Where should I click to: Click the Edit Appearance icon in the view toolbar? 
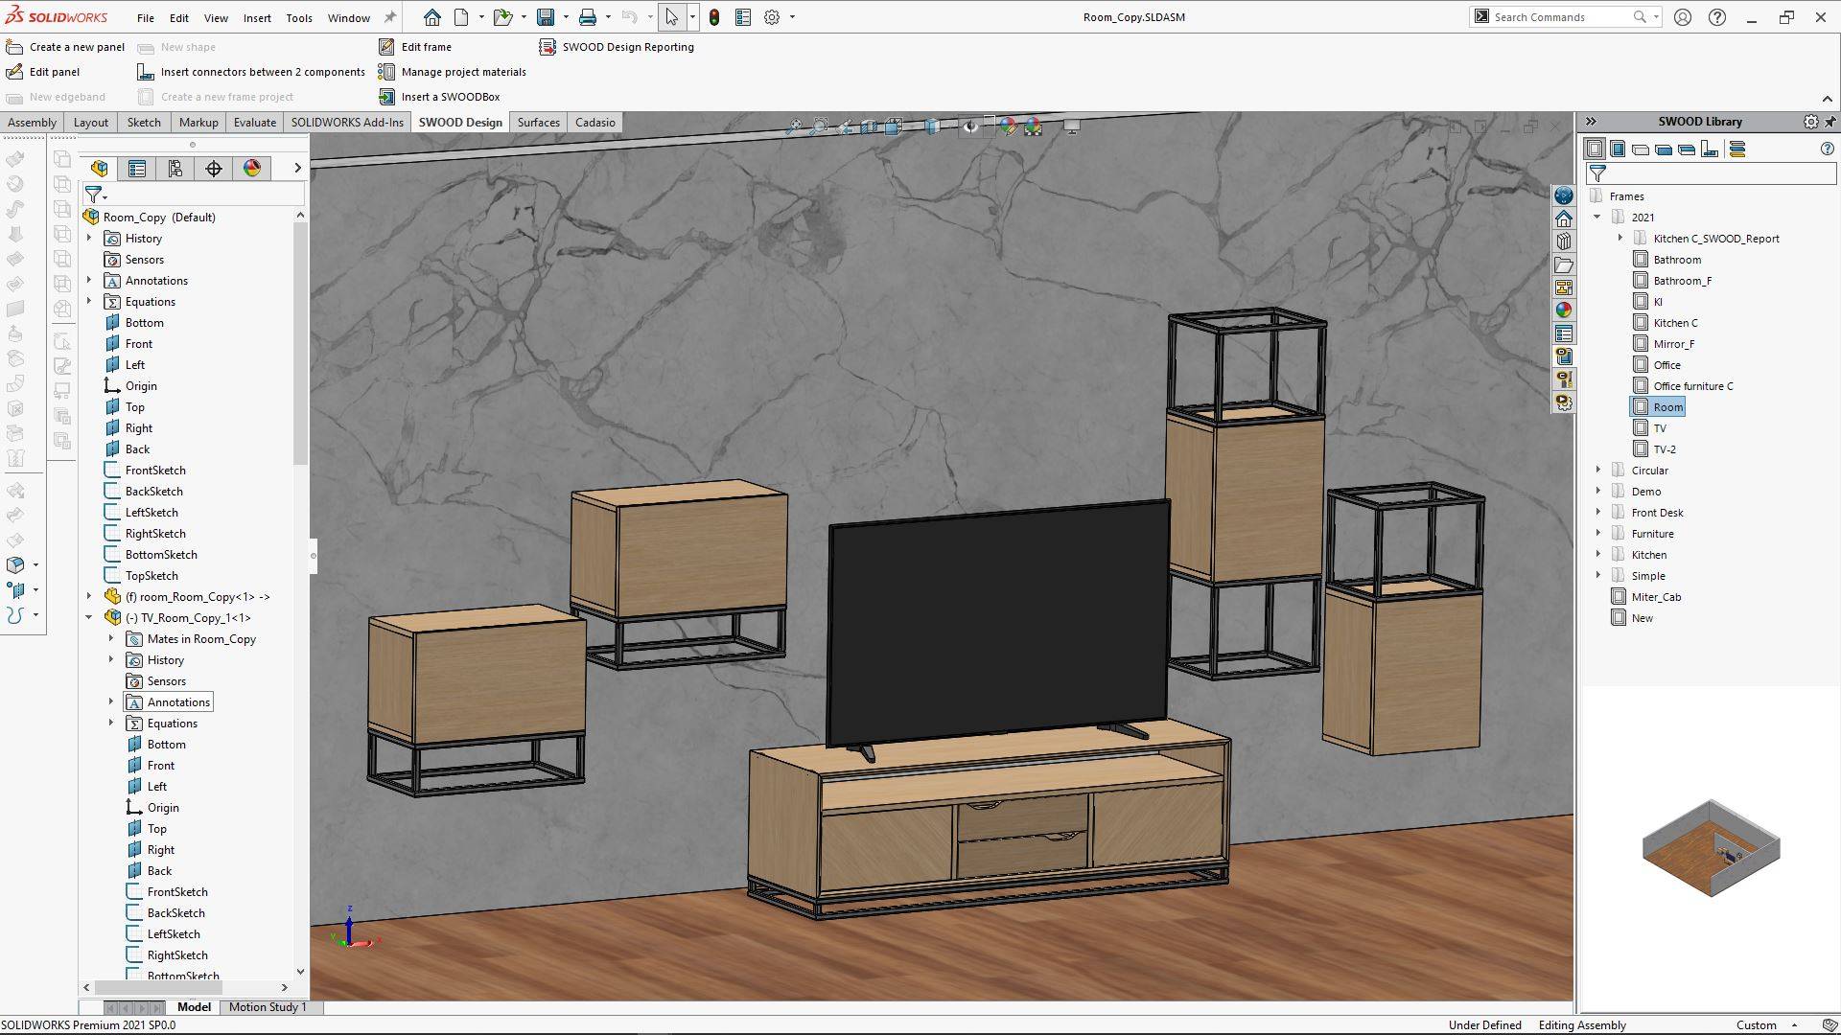[x=1008, y=126]
